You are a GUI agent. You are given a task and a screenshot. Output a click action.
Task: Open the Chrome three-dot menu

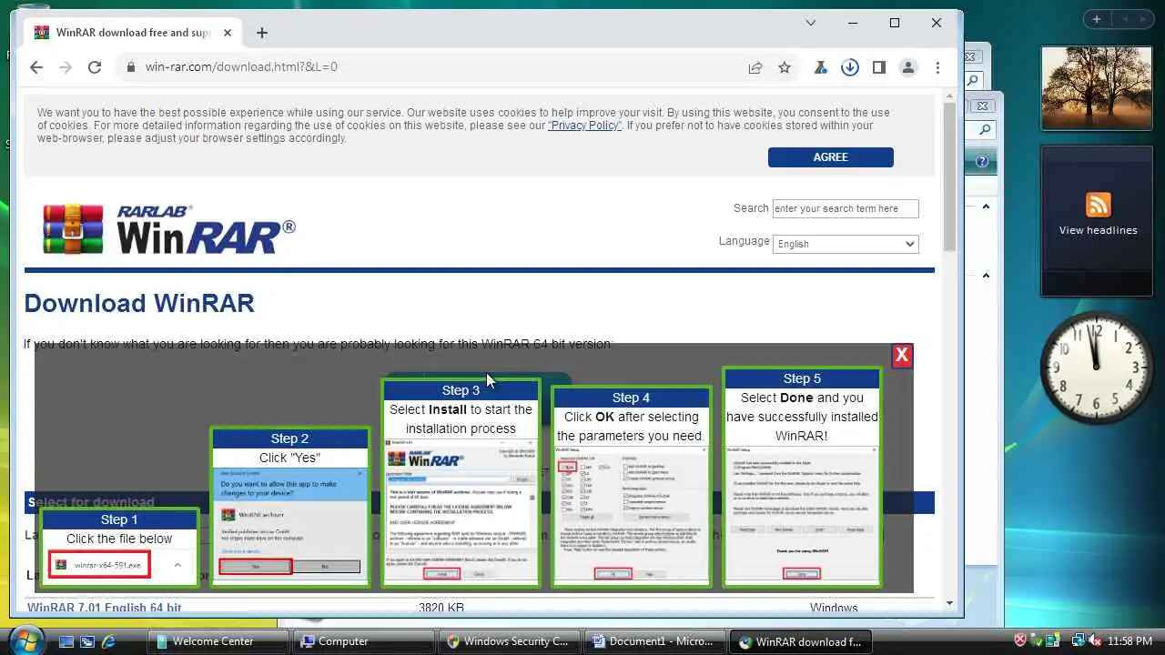(938, 67)
